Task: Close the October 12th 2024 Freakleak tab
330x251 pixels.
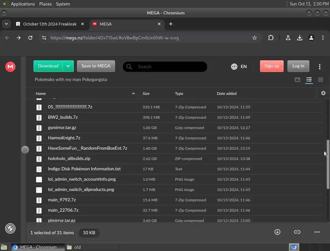Action: [82, 24]
